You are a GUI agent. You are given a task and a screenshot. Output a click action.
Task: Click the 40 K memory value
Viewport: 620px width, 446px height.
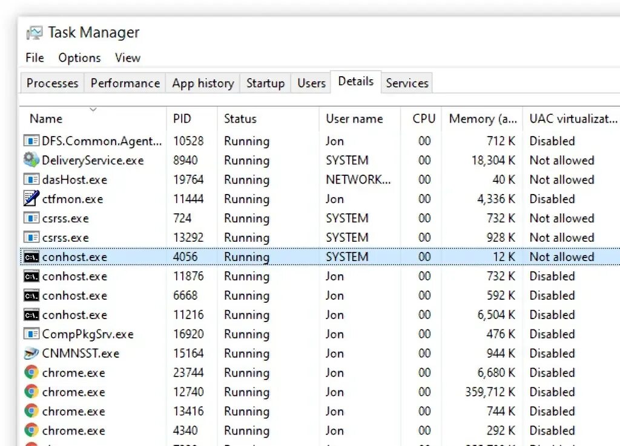pos(504,179)
